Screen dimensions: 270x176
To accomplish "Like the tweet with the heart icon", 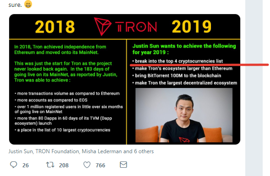I will point(87,165).
